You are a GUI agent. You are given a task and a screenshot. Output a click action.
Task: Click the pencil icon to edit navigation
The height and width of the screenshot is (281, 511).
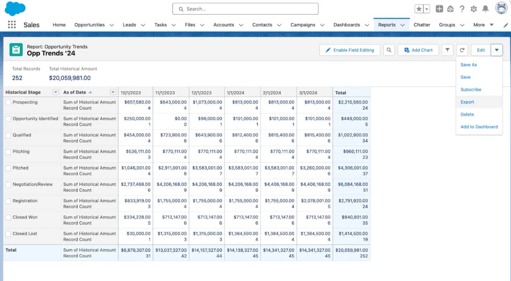click(x=505, y=25)
